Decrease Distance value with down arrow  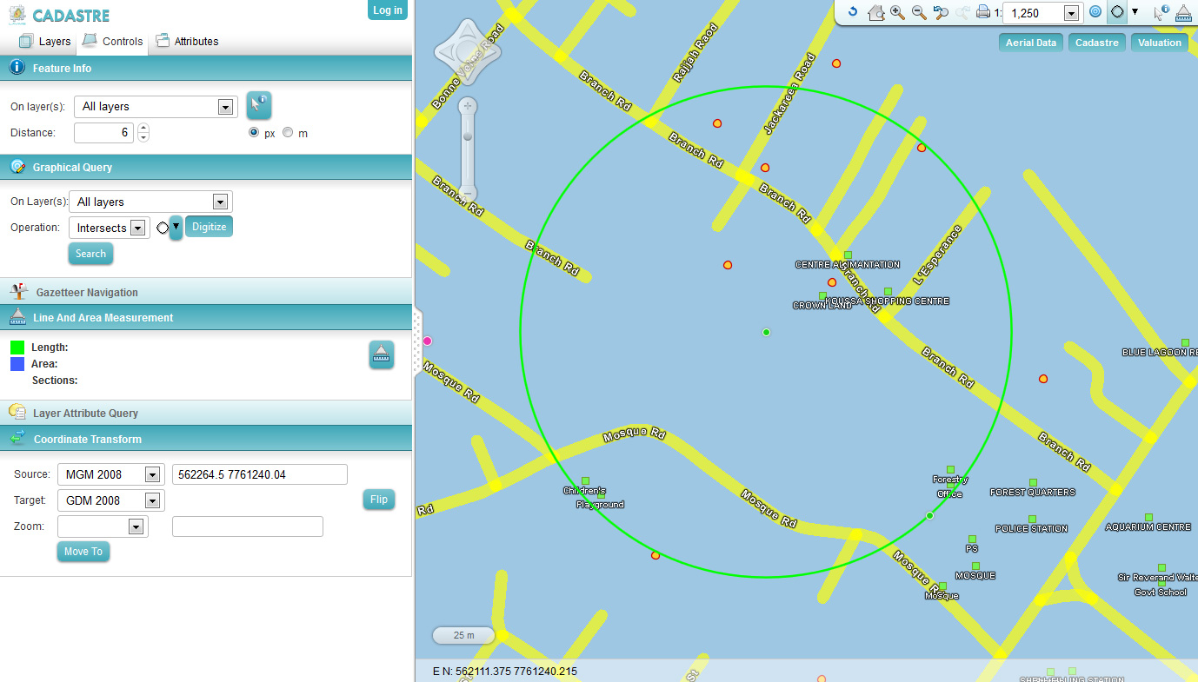coord(143,137)
